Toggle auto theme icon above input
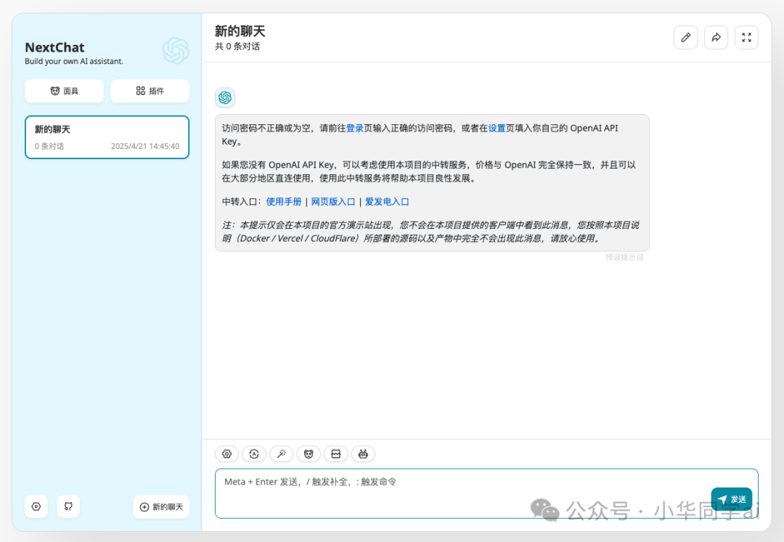 (x=254, y=454)
